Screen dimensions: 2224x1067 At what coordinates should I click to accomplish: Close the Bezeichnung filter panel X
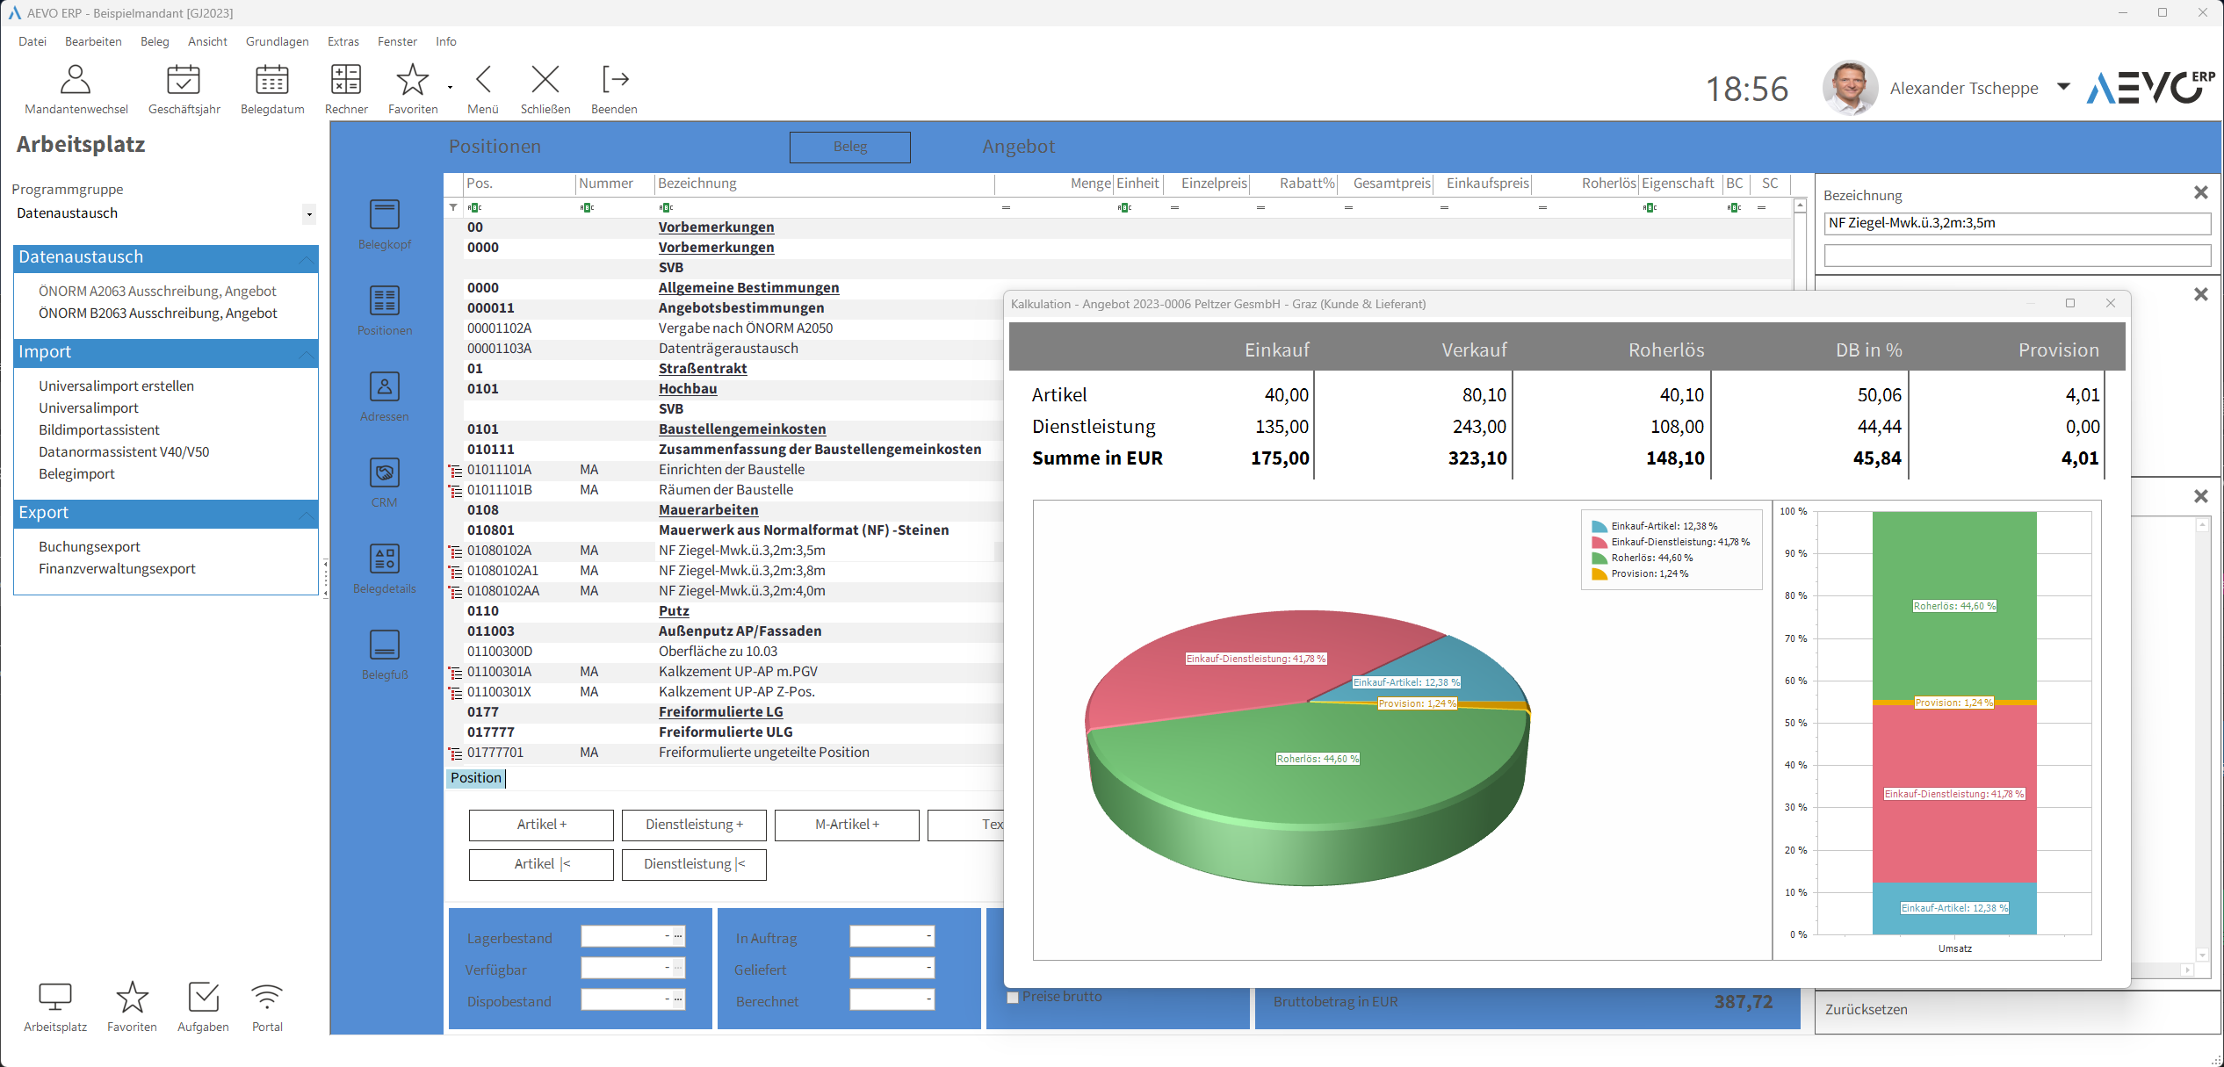click(x=2200, y=192)
